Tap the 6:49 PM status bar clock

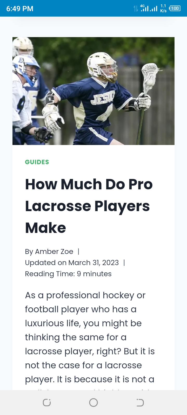click(x=20, y=9)
